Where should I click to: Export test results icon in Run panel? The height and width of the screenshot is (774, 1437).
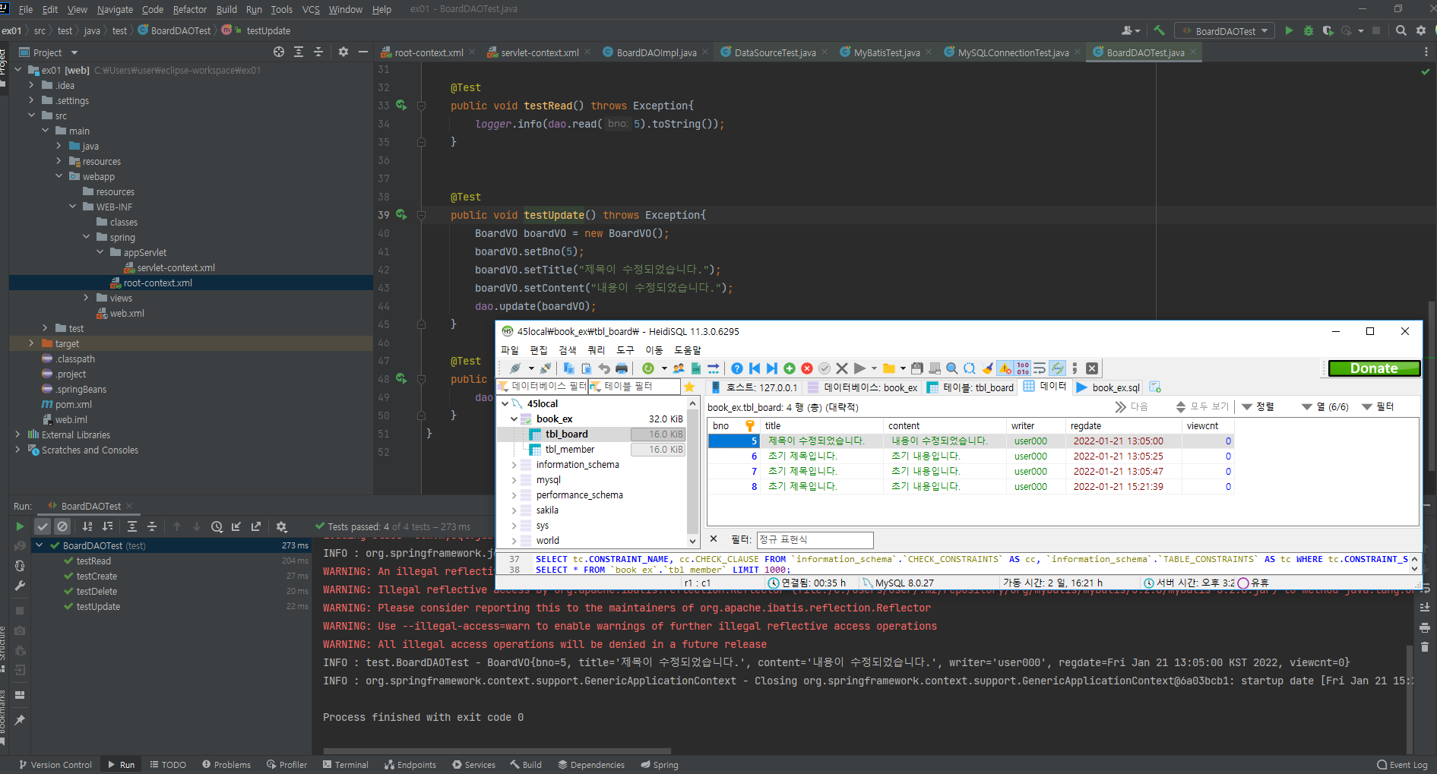click(256, 526)
